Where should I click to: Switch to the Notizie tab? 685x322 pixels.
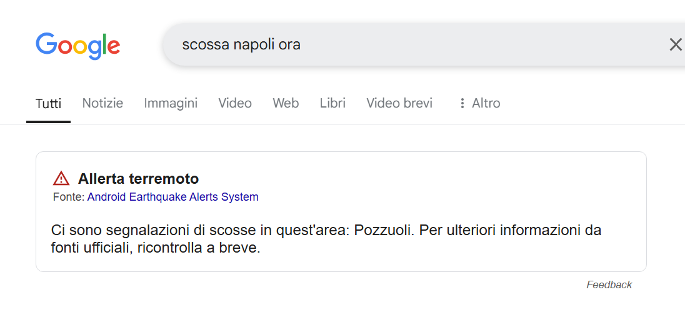point(102,103)
